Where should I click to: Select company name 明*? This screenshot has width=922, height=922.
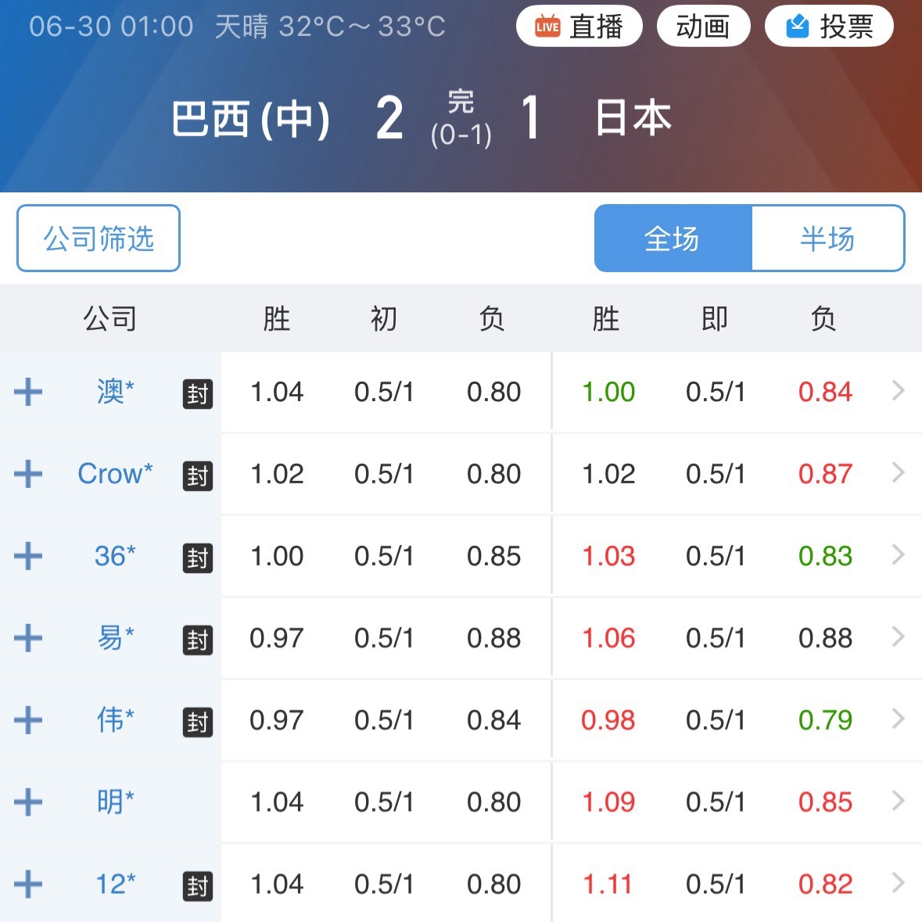point(115,802)
